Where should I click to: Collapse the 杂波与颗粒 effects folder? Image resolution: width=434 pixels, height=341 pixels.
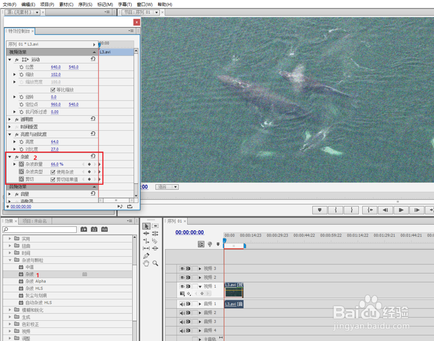pyautogui.click(x=10, y=260)
